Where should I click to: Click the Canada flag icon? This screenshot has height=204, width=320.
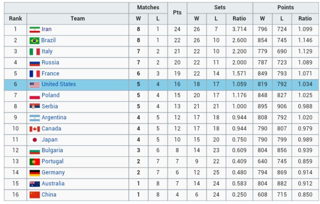point(34,129)
